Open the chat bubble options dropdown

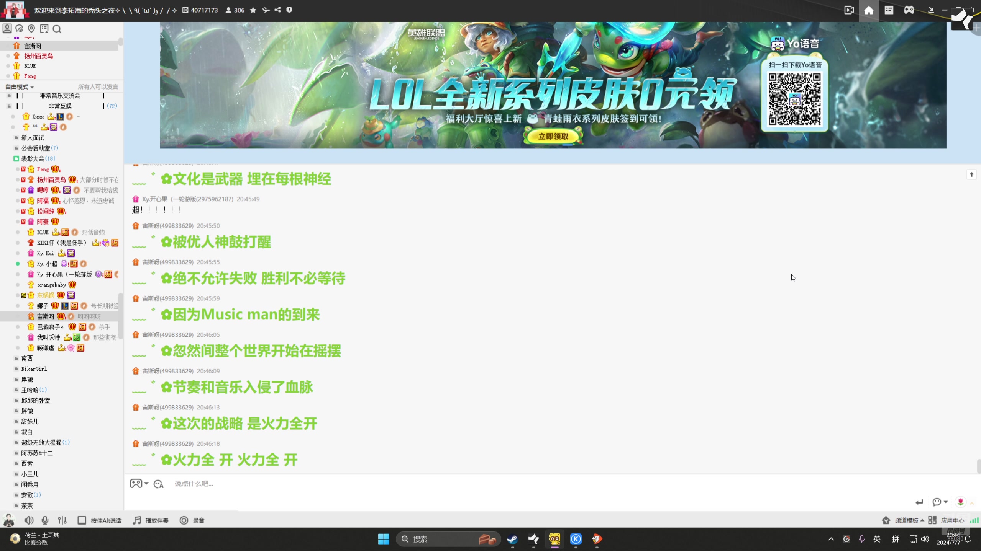[940, 502]
